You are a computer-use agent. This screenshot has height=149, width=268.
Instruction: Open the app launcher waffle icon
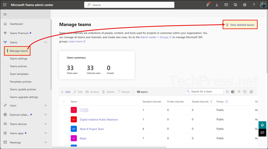[5, 5]
